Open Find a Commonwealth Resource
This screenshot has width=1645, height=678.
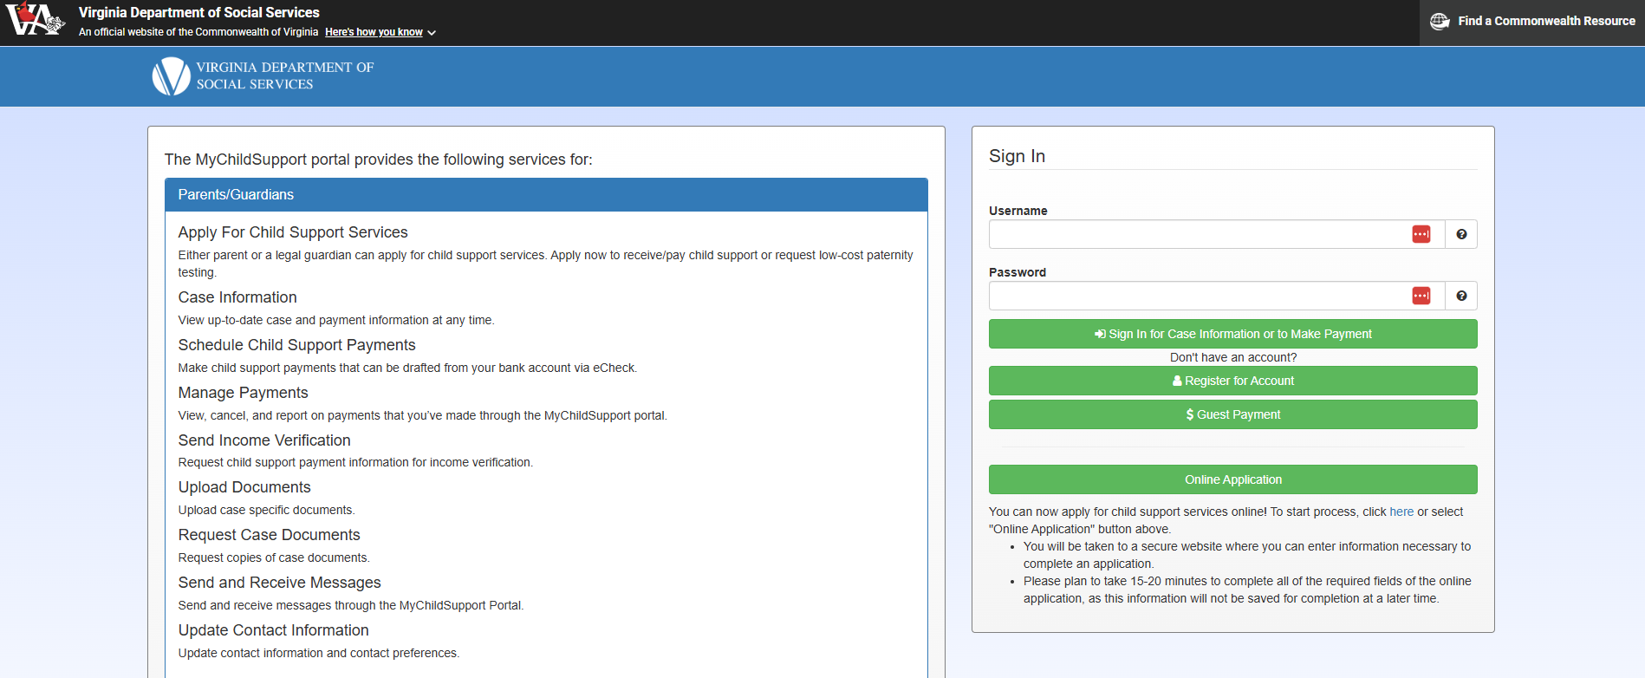coord(1532,22)
